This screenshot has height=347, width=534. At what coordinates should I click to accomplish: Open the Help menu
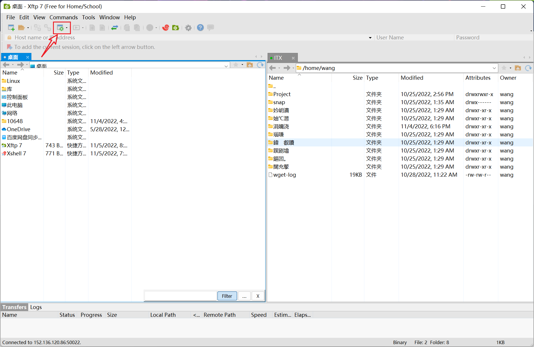[130, 17]
